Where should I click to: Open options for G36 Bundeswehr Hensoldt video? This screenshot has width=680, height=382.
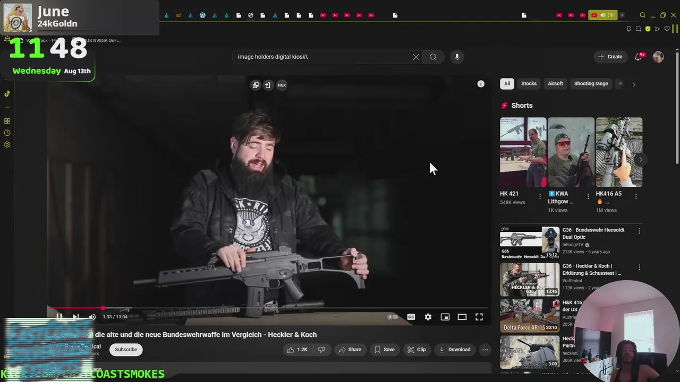pos(640,231)
